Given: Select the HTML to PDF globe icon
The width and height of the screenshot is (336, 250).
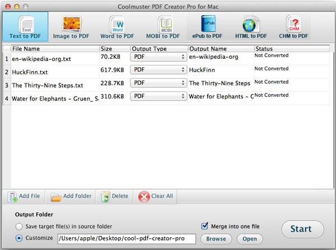Looking at the screenshot, I should click(x=250, y=25).
